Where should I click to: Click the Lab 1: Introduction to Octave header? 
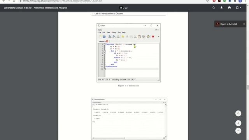[x=109, y=14]
